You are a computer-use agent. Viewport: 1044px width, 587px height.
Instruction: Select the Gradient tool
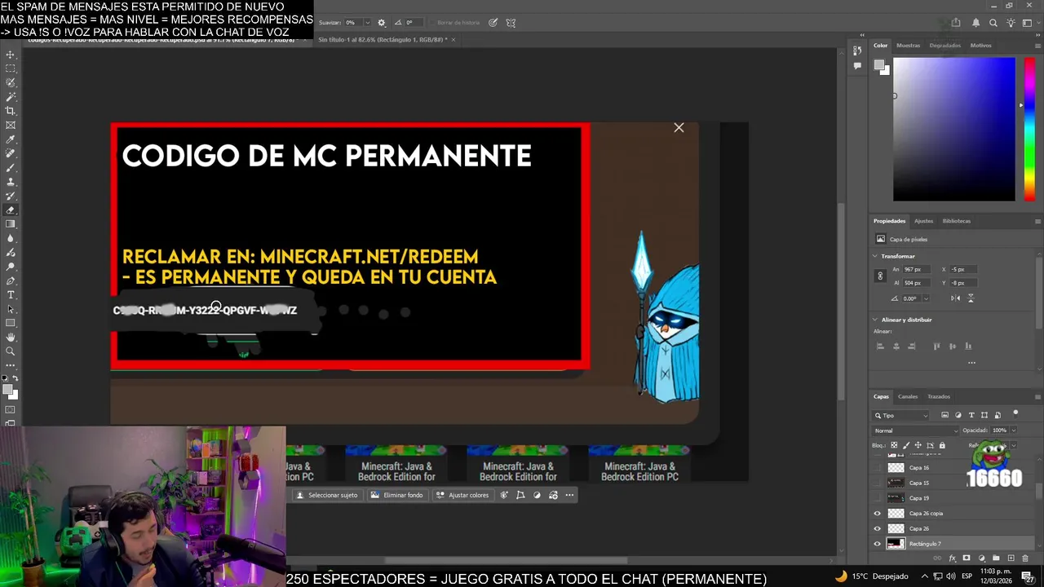pyautogui.click(x=11, y=224)
